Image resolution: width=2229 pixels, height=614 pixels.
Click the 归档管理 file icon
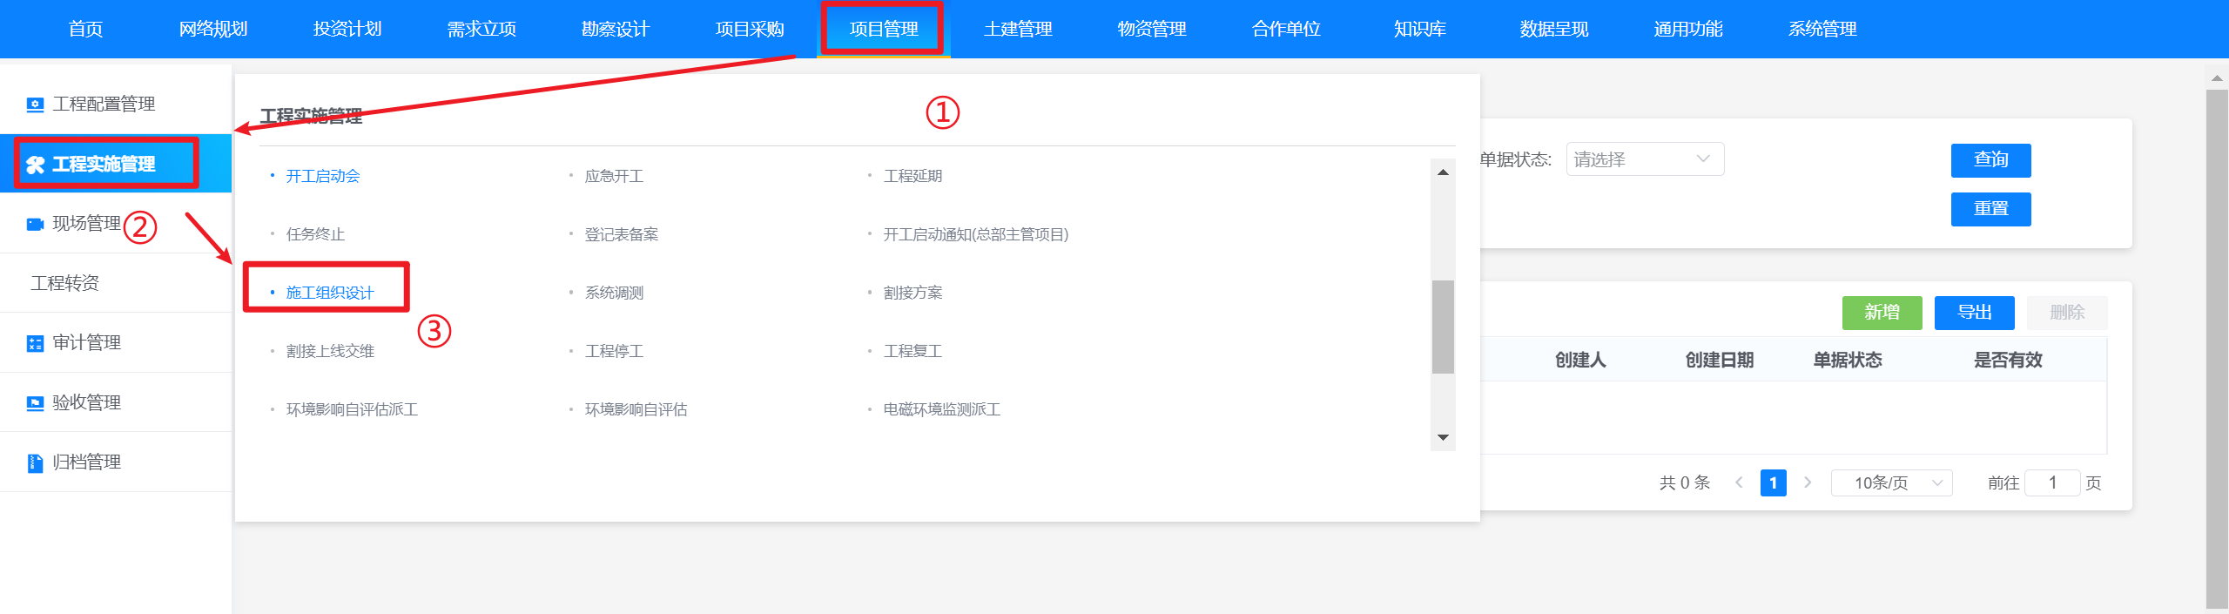tap(35, 462)
